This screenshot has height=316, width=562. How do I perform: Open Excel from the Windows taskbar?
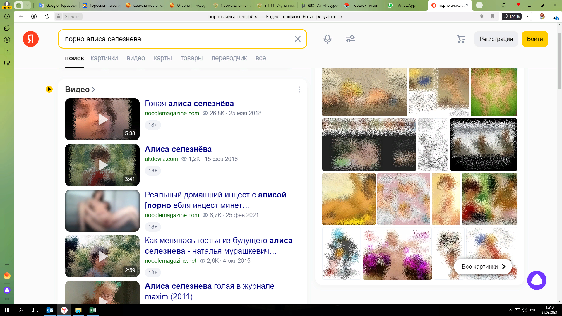[x=92, y=310]
